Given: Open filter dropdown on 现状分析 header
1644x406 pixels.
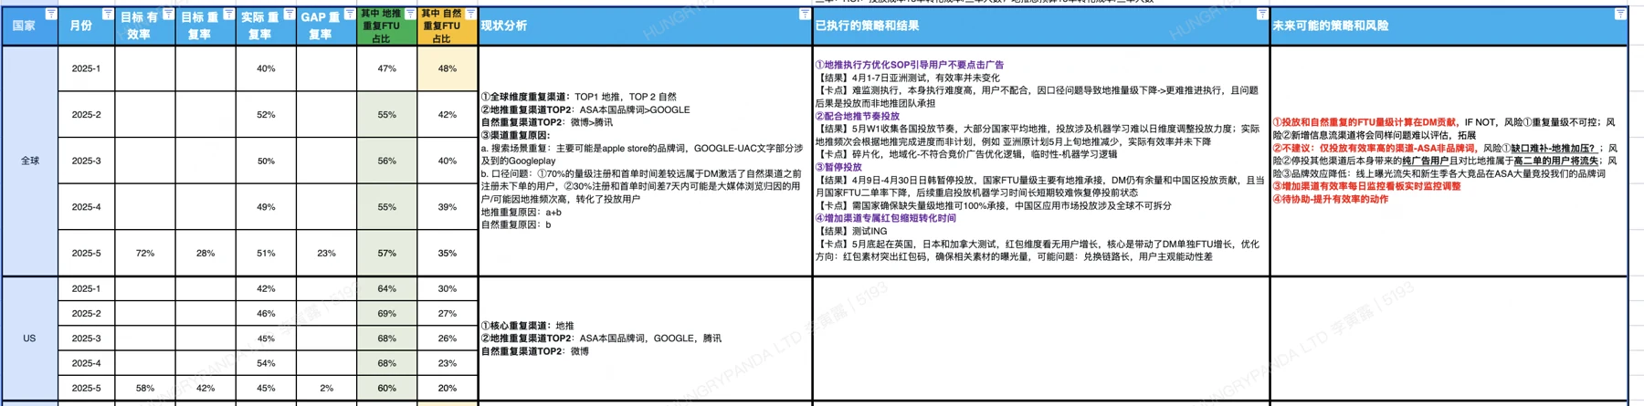Looking at the screenshot, I should pyautogui.click(x=804, y=14).
